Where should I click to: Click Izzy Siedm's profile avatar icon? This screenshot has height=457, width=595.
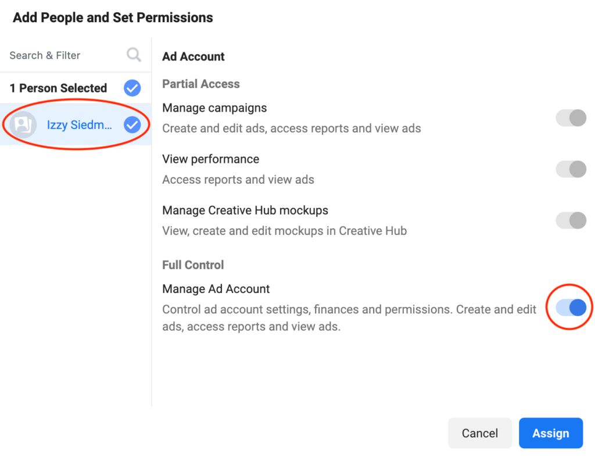23,124
